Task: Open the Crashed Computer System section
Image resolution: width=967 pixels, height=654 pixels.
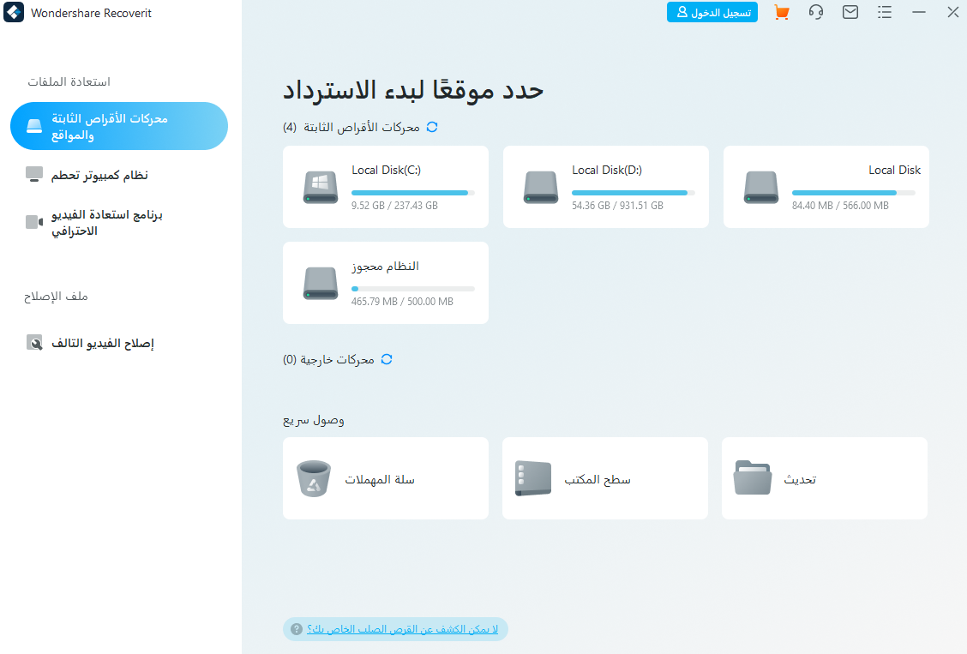Action: [99, 175]
